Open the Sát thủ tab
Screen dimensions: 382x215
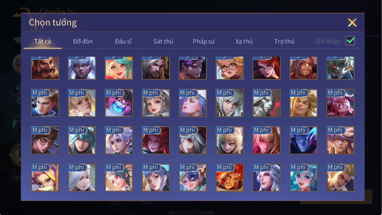tap(163, 41)
